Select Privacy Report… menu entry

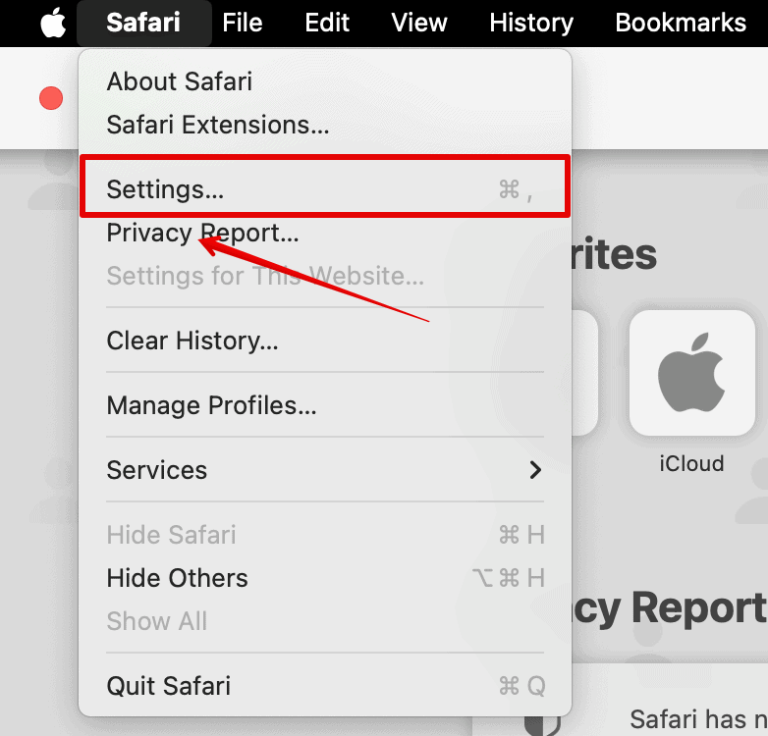pos(202,233)
